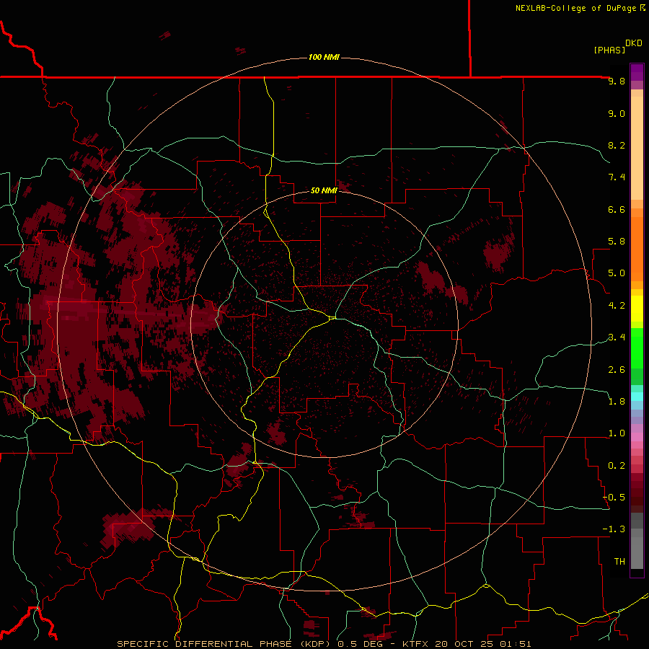The height and width of the screenshot is (649, 649).
Task: Click the TH legend label
Action: [x=619, y=562]
